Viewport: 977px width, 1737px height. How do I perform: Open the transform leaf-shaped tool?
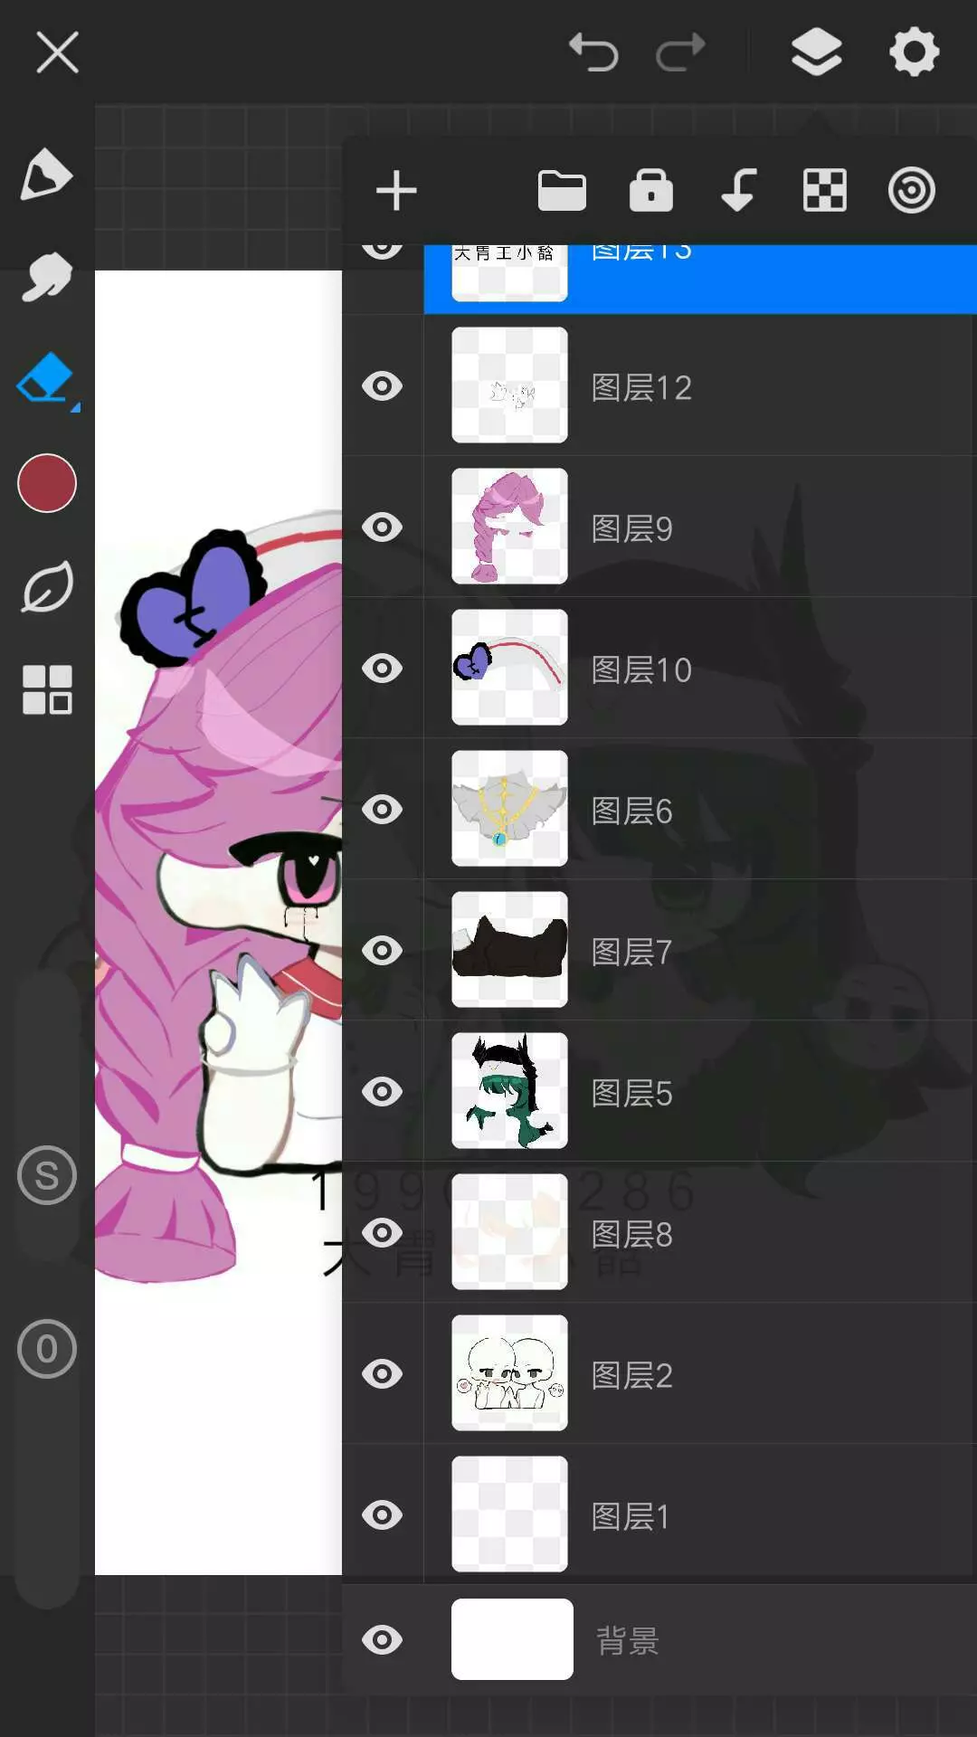tap(46, 587)
